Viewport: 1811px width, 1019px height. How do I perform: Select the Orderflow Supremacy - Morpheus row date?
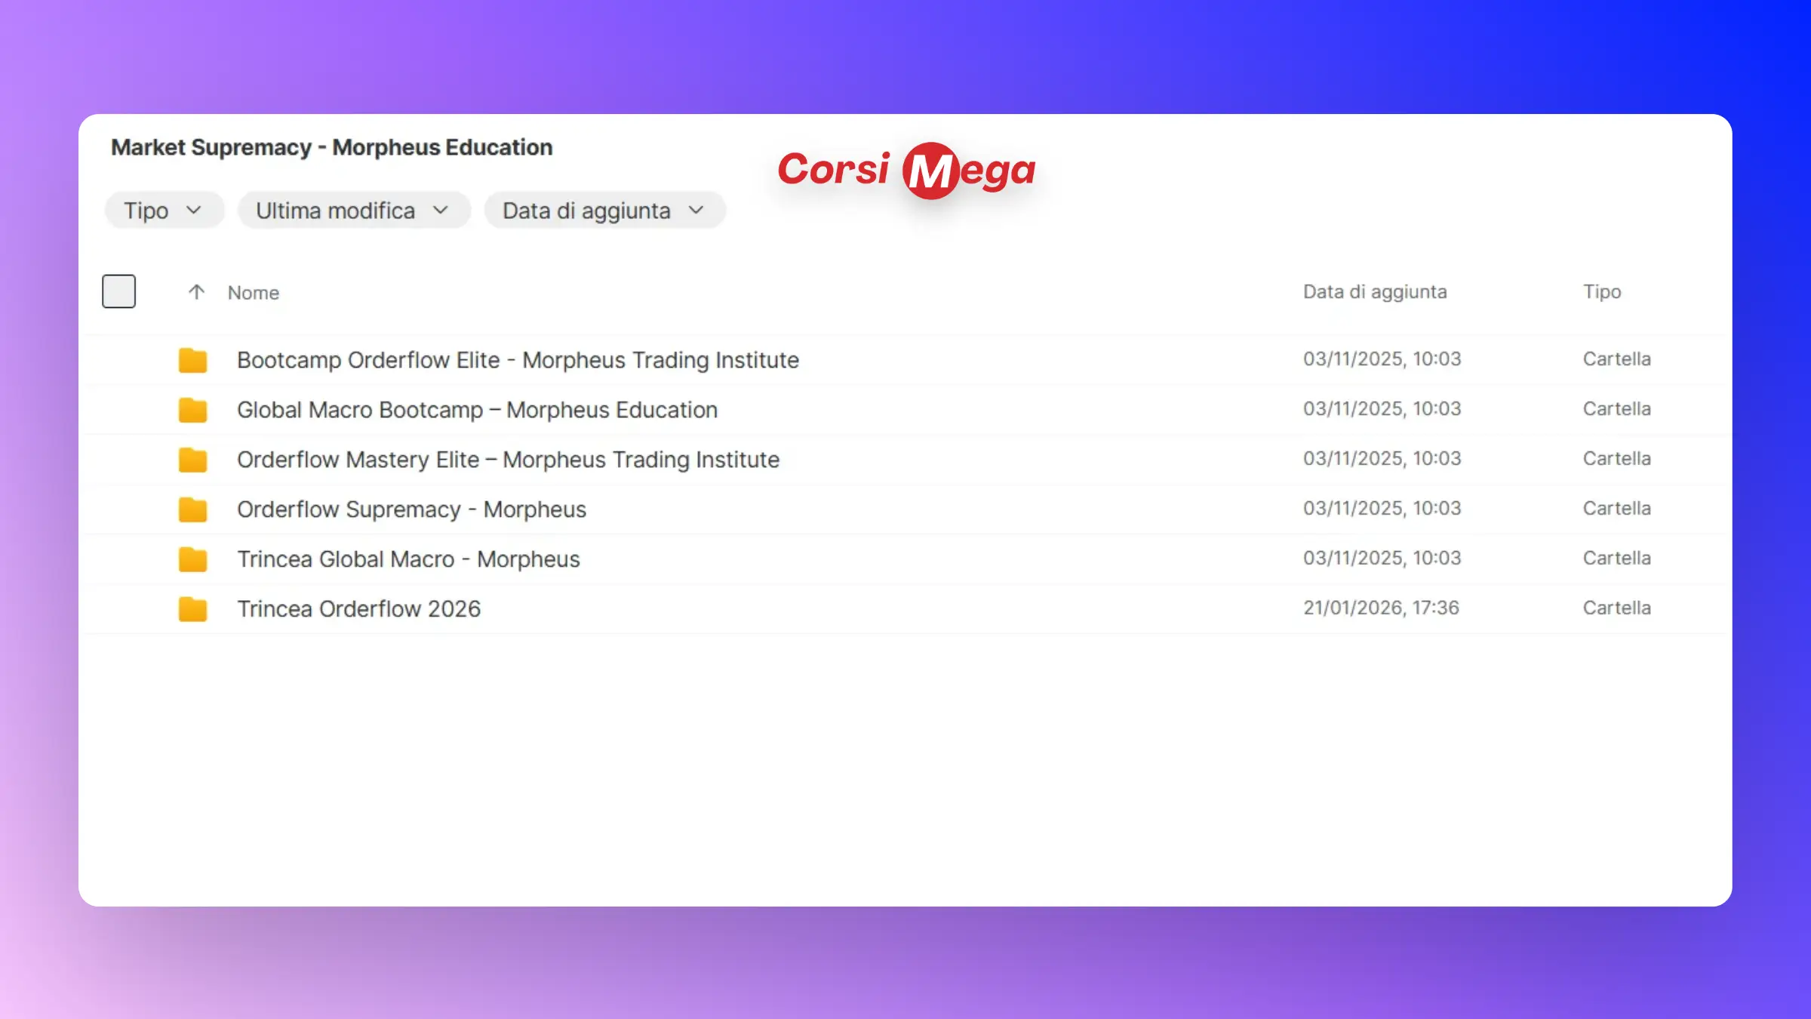(x=1382, y=509)
